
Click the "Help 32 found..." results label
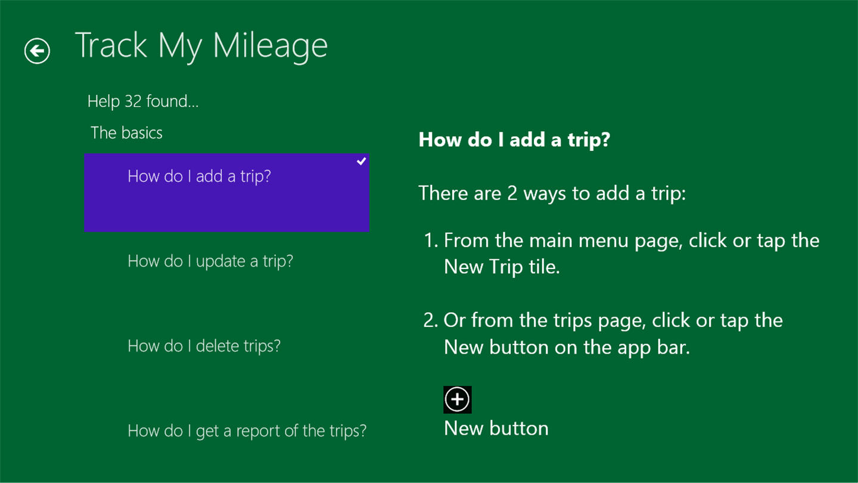[143, 101]
